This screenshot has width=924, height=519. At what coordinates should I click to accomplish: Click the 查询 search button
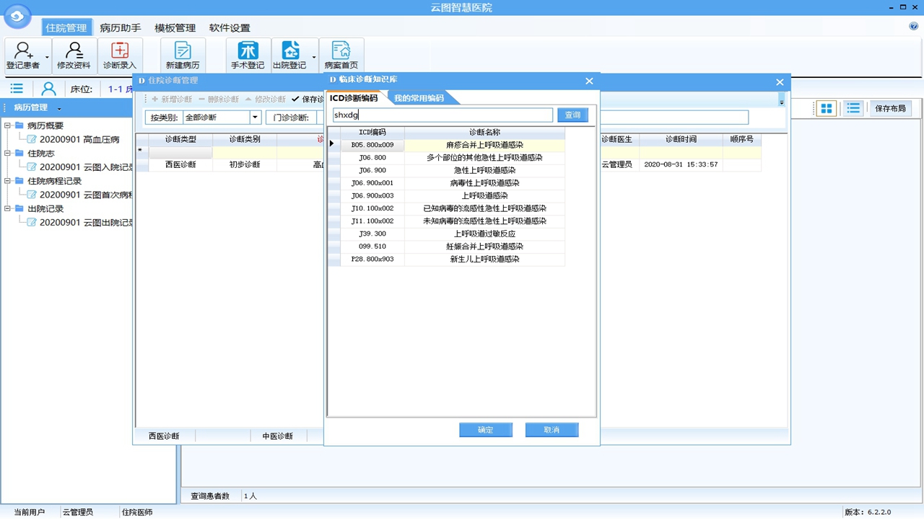tap(572, 115)
